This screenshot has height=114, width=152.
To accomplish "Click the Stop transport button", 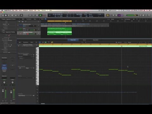I will tap(37, 15).
